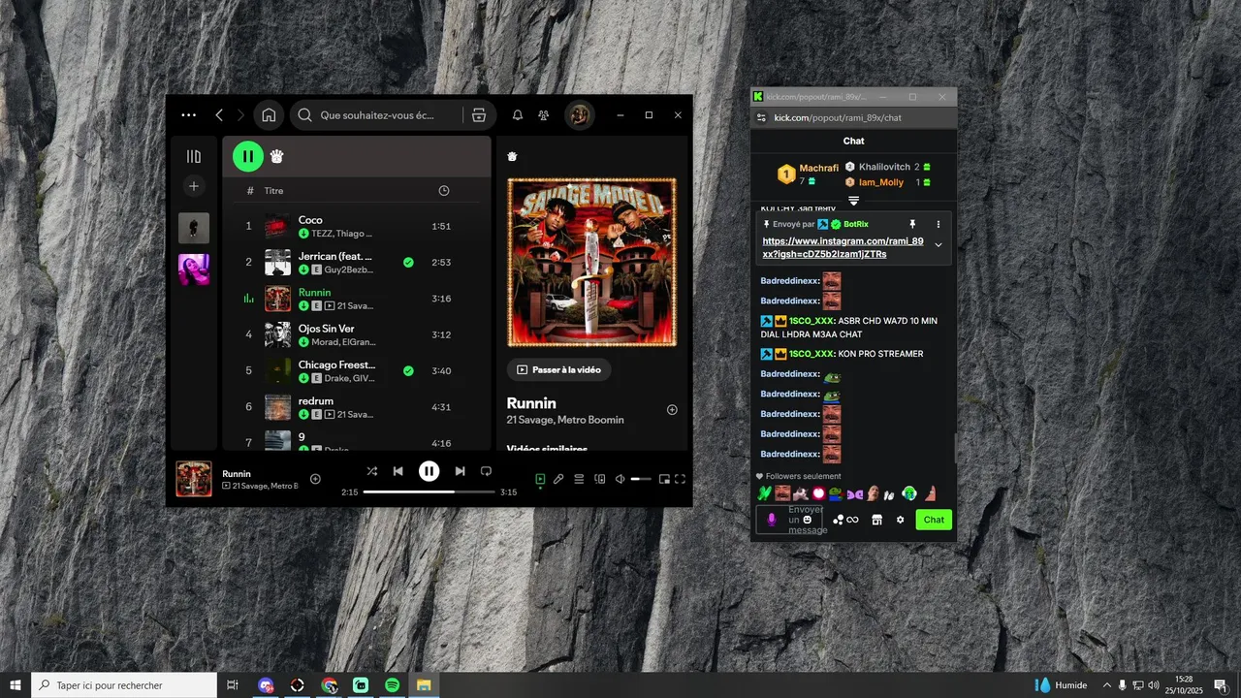Show lyrics with microphone icon
Viewport: 1241px width, 698px height.
pos(558,479)
